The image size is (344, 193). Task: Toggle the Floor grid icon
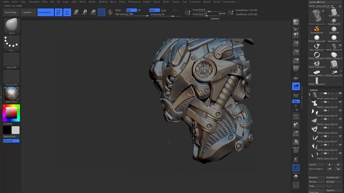coord(296,78)
